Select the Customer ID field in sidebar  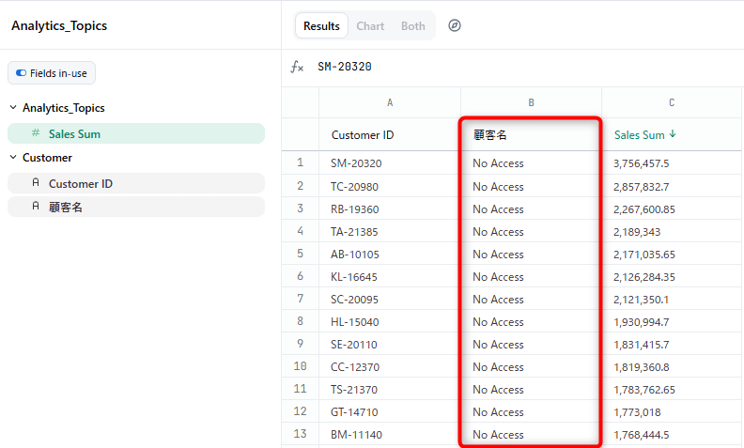136,183
